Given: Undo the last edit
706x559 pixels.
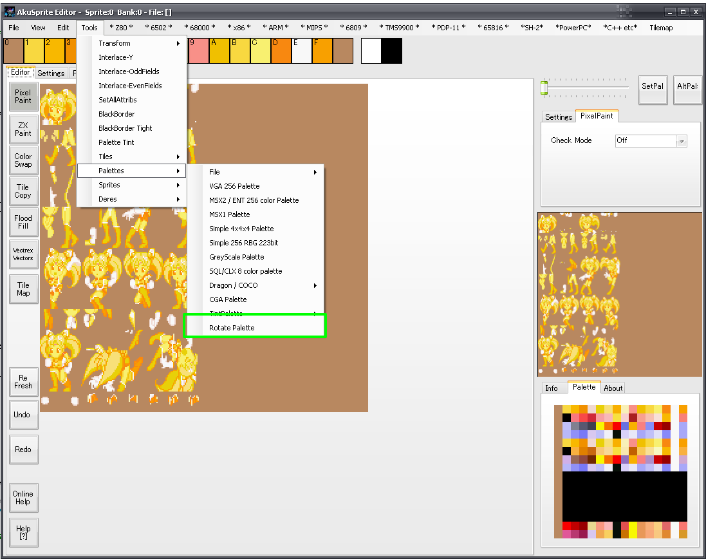Looking at the screenshot, I should (x=23, y=415).
